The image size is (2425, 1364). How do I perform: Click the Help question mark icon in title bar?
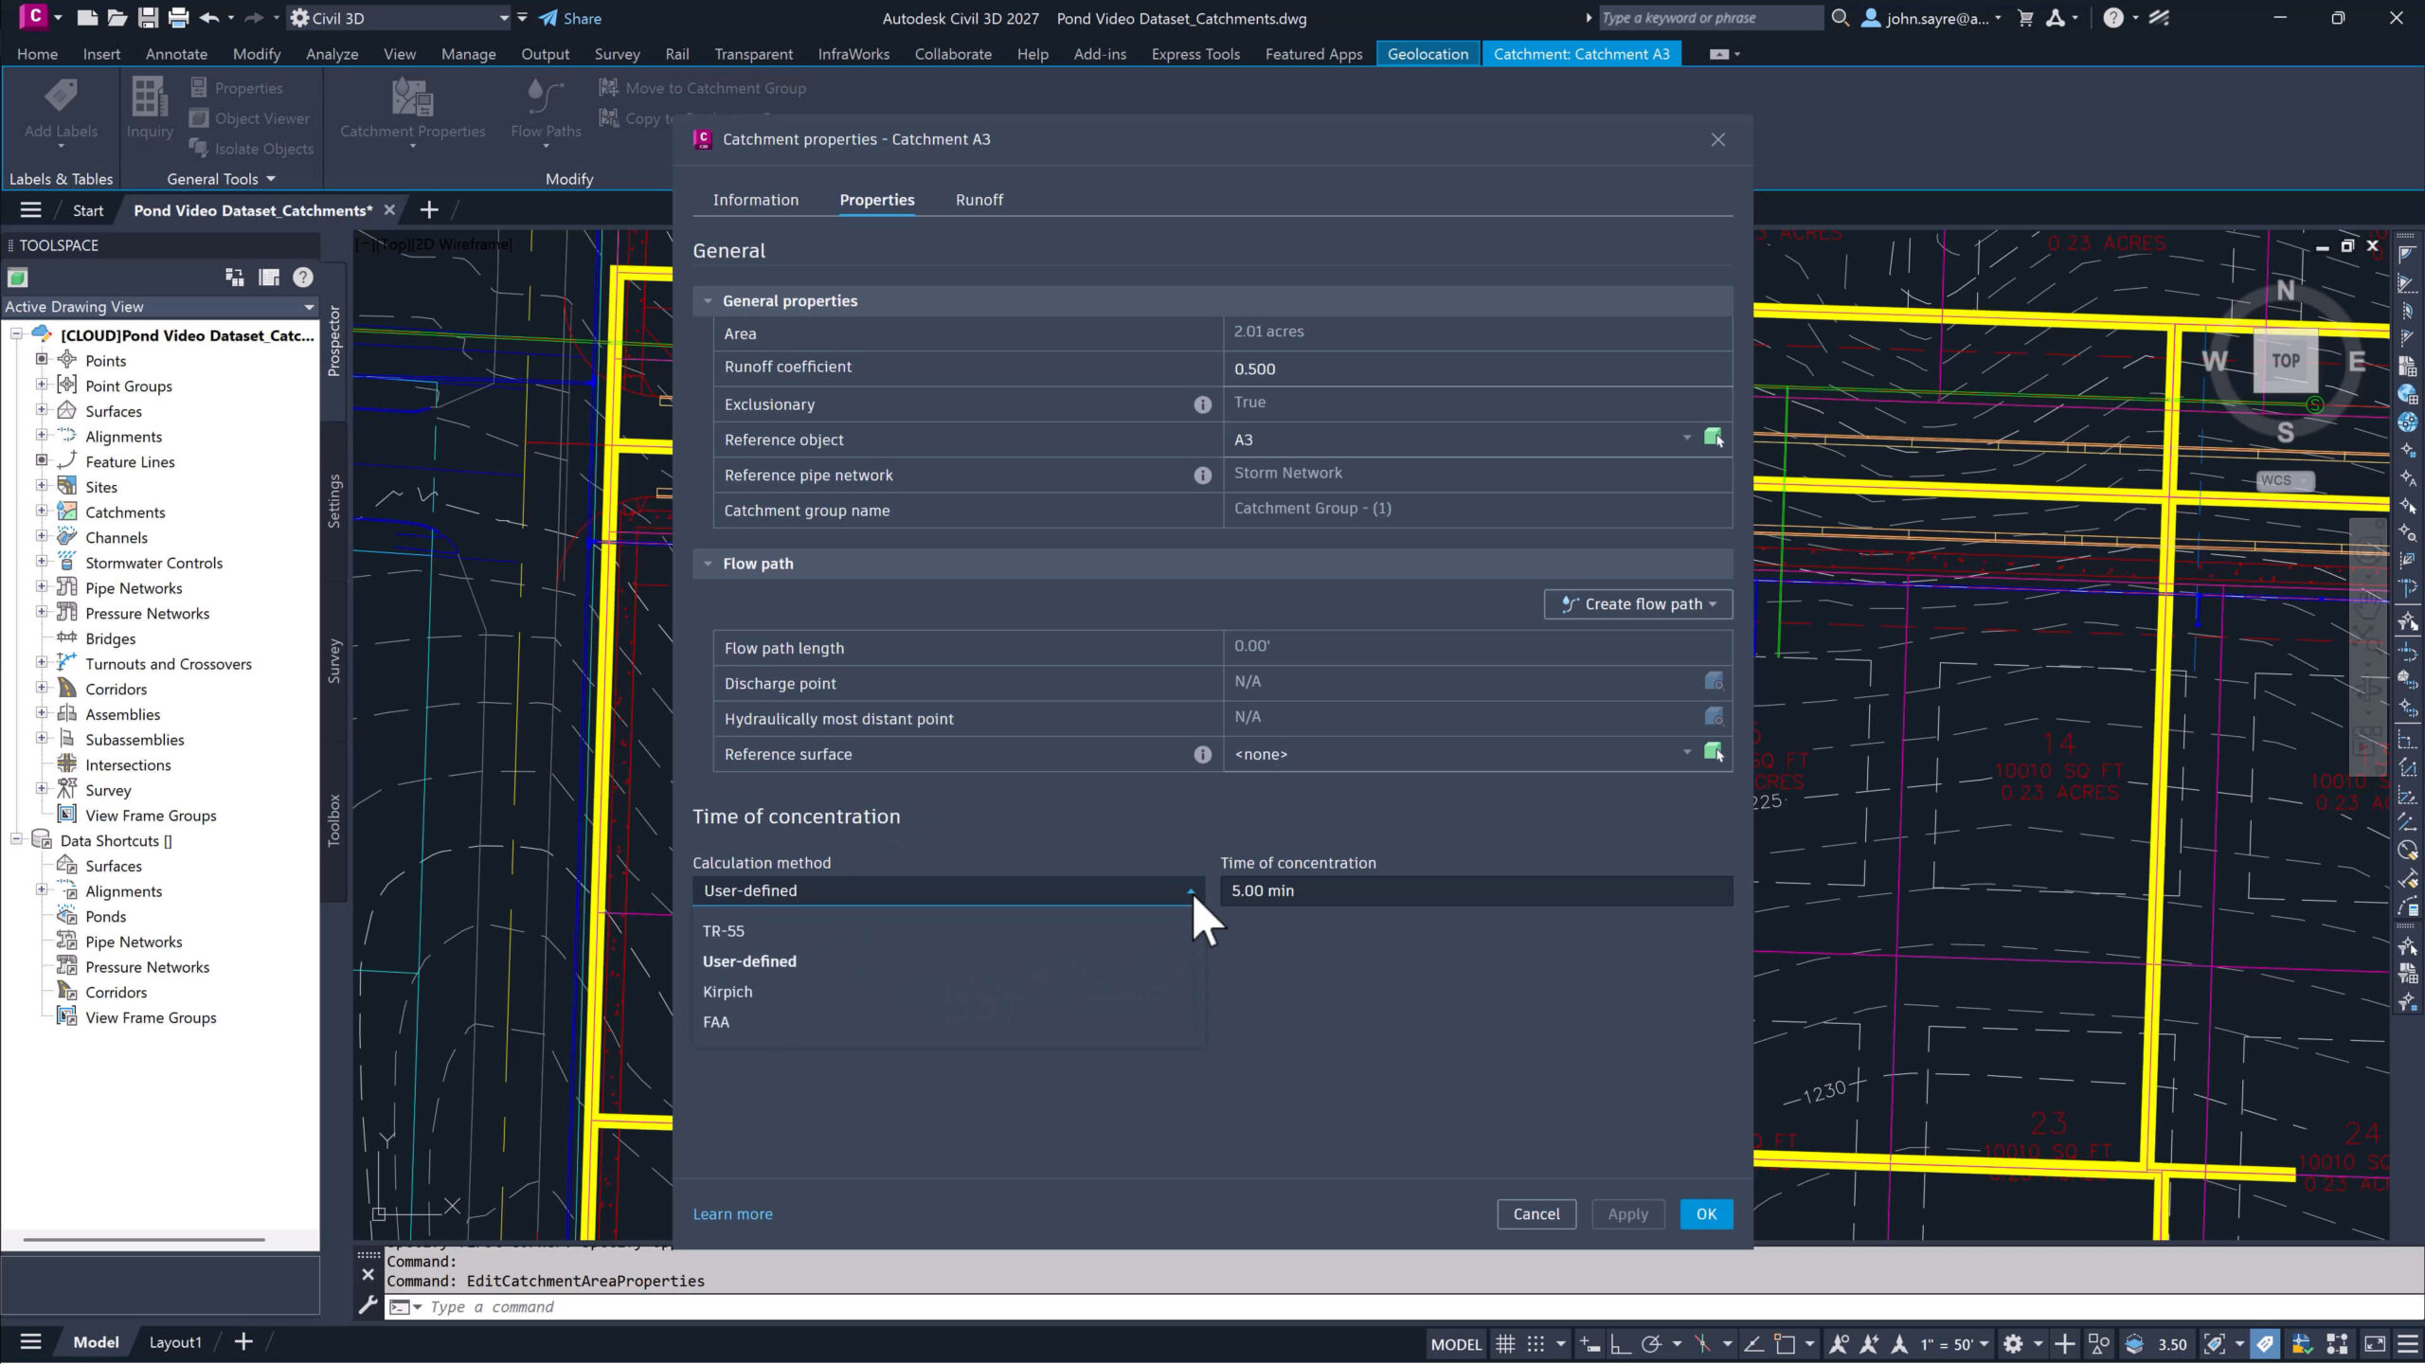coord(2113,18)
